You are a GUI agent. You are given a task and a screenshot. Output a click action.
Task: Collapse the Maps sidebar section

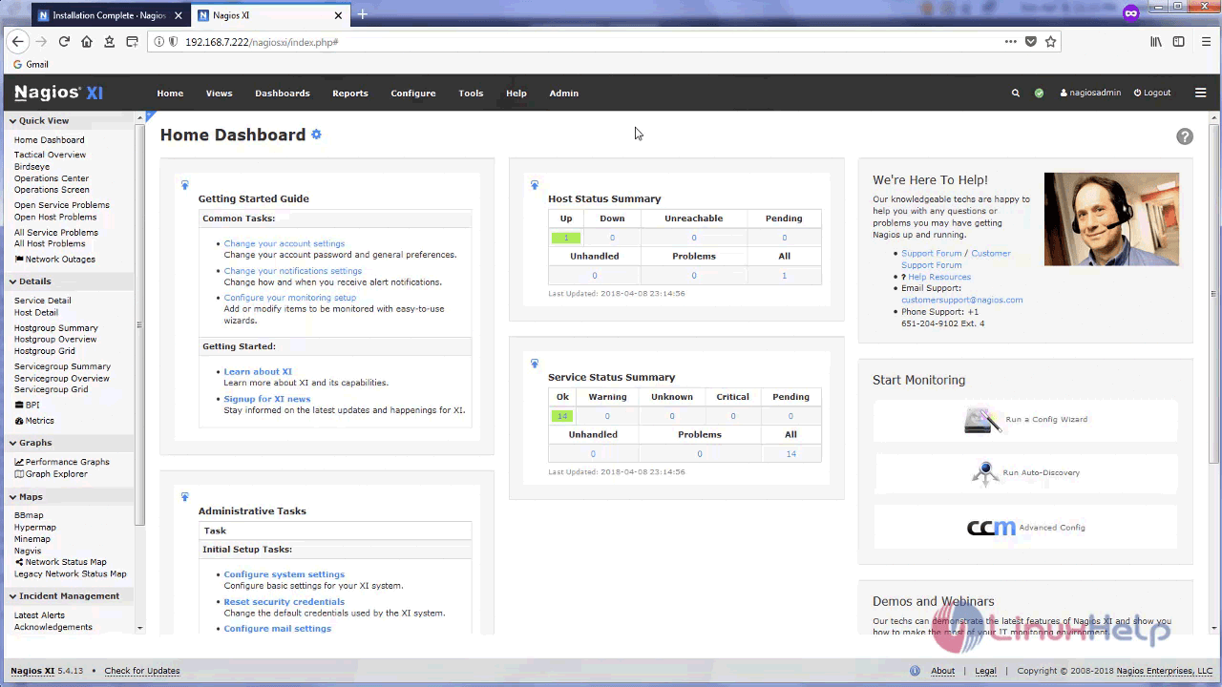point(12,497)
